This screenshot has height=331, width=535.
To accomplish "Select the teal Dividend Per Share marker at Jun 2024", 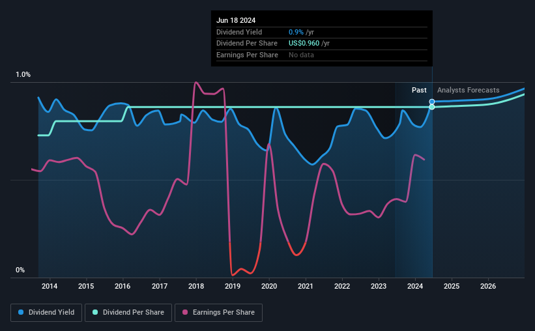I will tap(432, 107).
